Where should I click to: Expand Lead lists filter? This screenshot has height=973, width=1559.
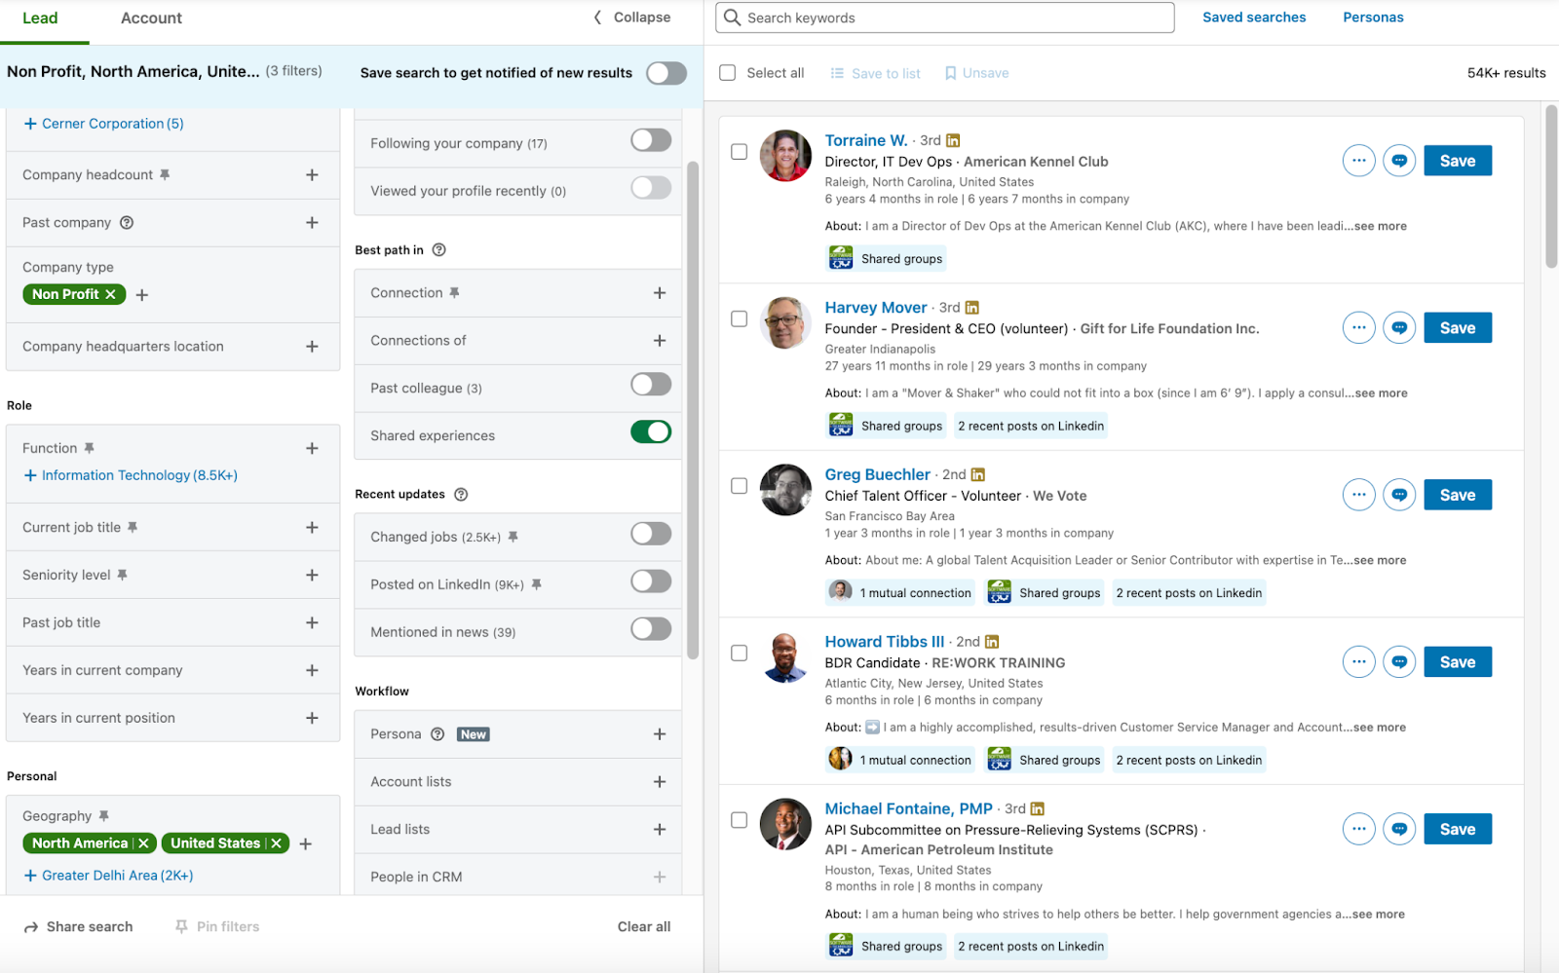point(660,830)
